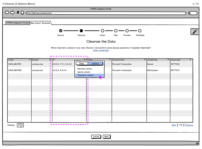
Task: Expand the domain column dropdown
Action: 50,59
